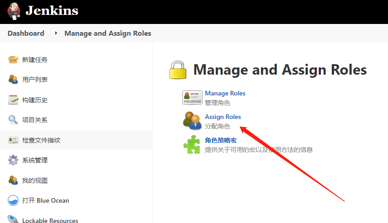Click the 我的视图 user icon
This screenshot has width=388, height=223.
click(13, 180)
